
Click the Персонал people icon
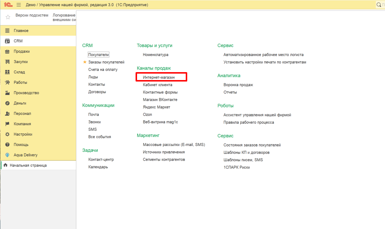coord(7,114)
